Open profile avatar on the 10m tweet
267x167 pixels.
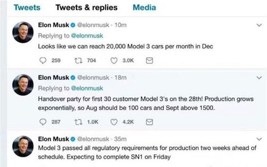(23, 32)
